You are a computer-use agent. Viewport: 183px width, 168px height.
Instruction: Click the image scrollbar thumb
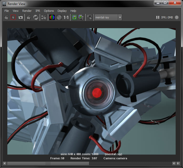click(x=48, y=163)
